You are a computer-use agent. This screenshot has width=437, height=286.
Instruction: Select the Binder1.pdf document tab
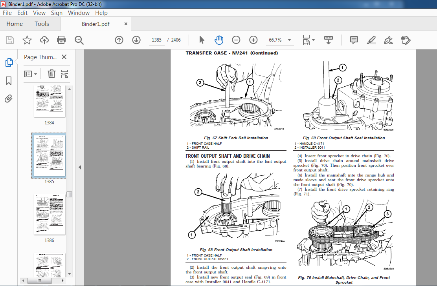(x=95, y=24)
